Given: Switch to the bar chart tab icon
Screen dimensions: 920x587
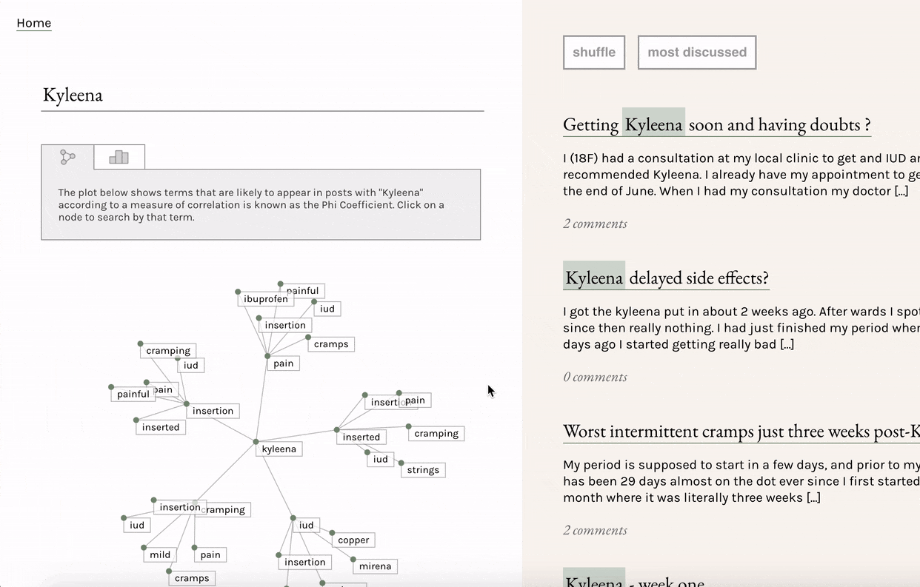Looking at the screenshot, I should pos(119,157).
